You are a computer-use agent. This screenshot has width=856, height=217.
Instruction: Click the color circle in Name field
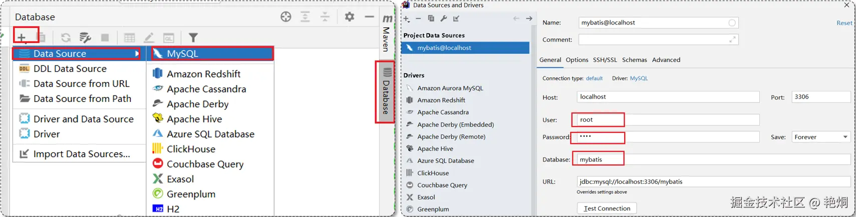[732, 23]
